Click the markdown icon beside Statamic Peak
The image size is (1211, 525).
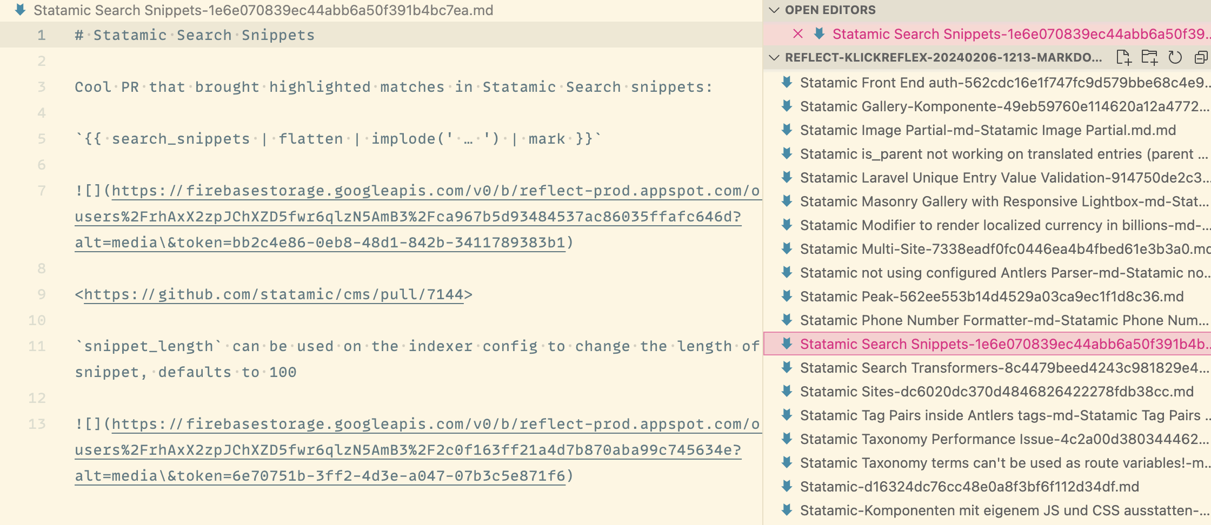click(x=787, y=296)
